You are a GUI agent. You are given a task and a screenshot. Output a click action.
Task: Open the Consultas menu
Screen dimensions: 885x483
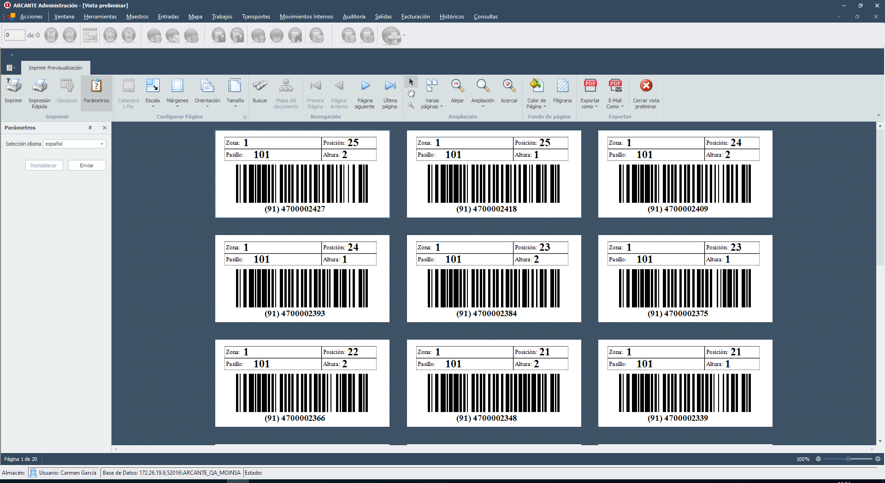[x=486, y=17]
